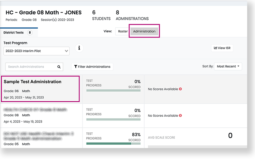Switch to Roster view
The image size is (255, 159).
(123, 31)
